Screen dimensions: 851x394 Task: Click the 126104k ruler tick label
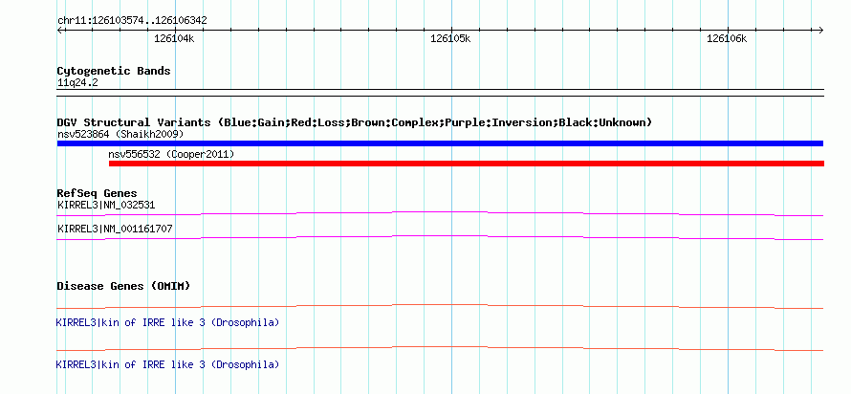[174, 38]
